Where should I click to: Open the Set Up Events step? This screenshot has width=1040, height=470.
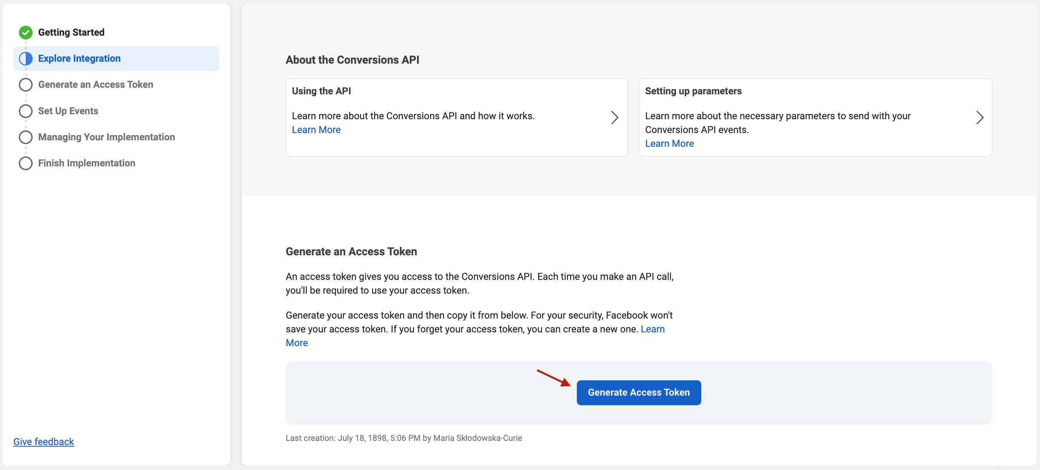coord(68,111)
